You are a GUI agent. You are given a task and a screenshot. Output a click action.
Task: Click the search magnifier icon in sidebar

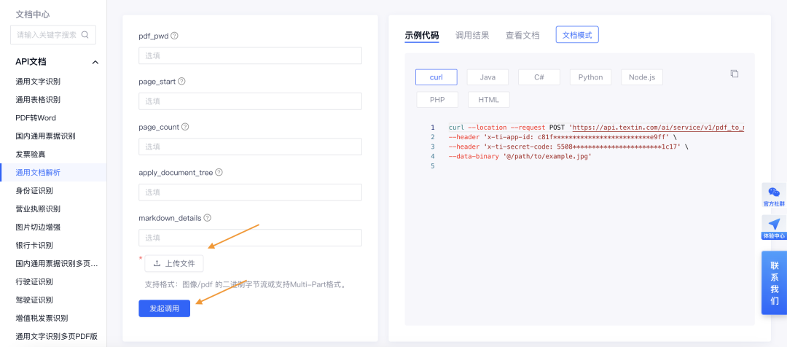85,34
